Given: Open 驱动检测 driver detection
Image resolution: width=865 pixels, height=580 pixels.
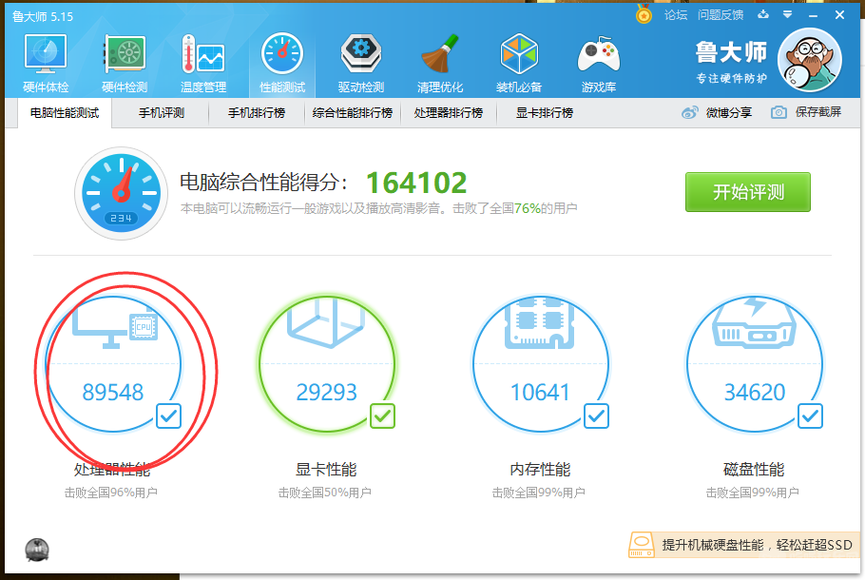Looking at the screenshot, I should (x=361, y=64).
